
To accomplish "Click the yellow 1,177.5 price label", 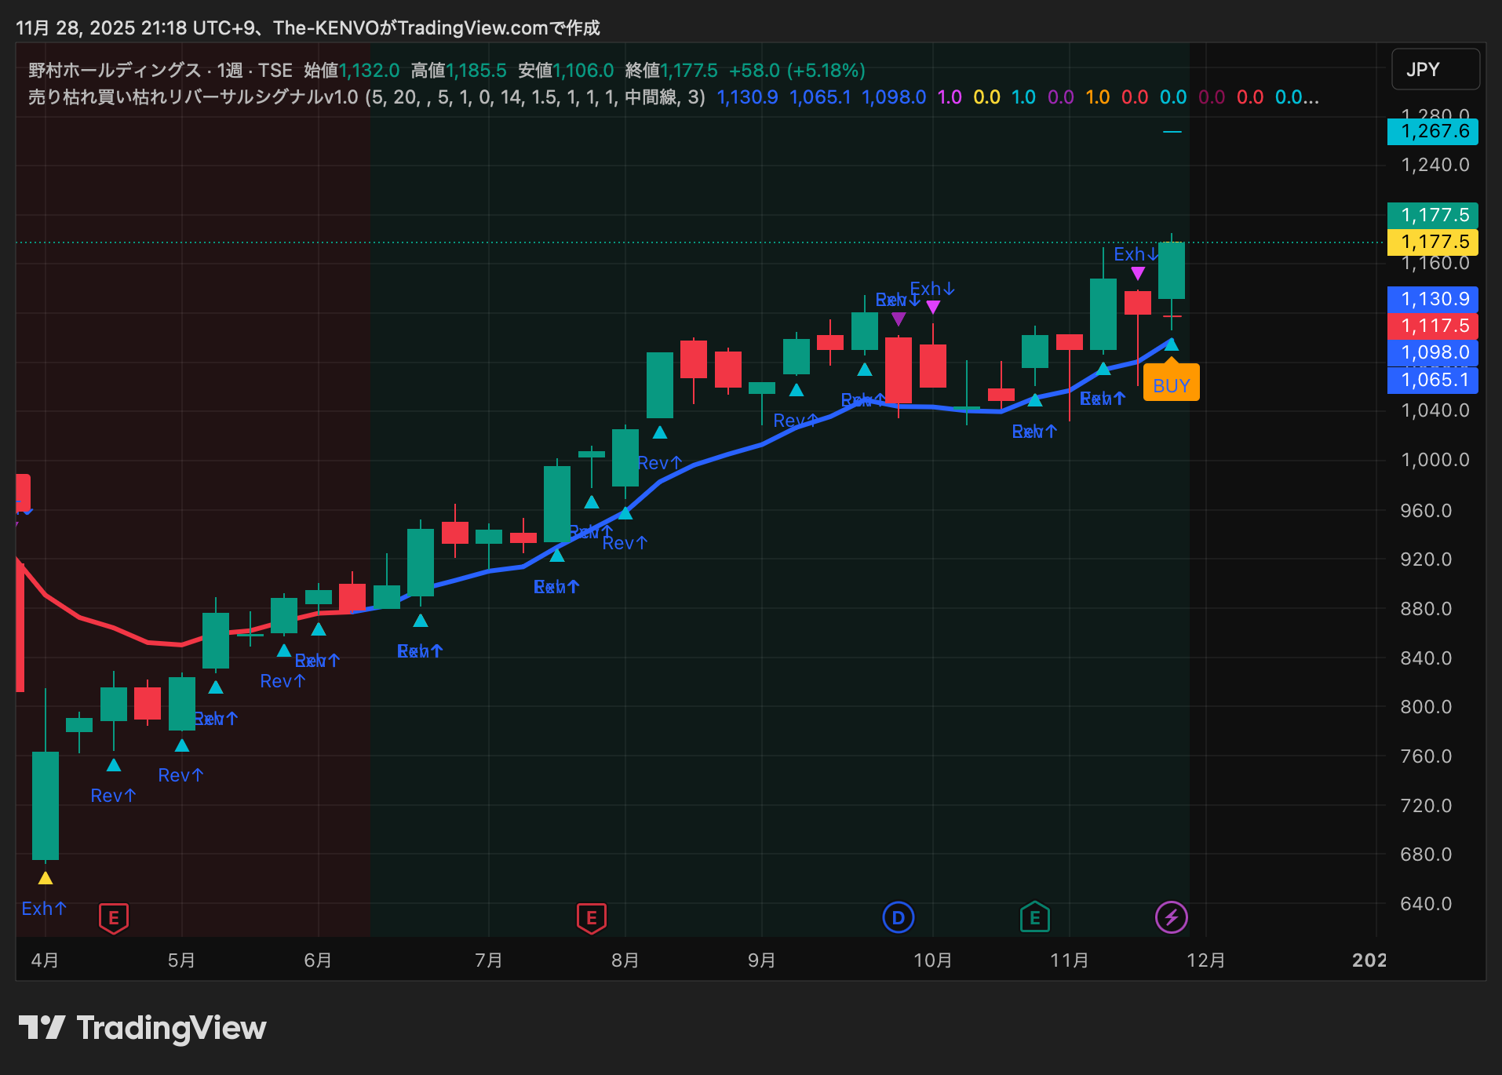I will coord(1433,242).
